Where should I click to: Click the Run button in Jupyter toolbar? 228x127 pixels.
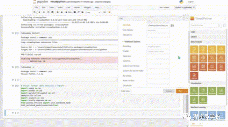click(x=68, y=12)
